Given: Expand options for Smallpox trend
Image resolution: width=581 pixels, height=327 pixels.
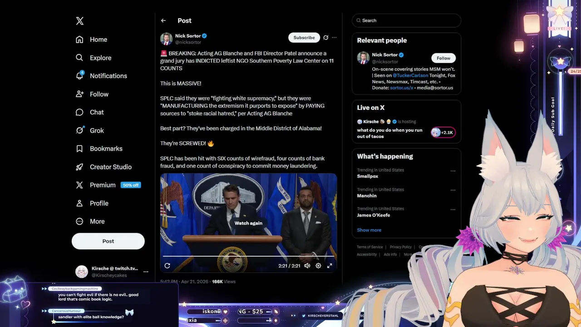Looking at the screenshot, I should 453,171.
